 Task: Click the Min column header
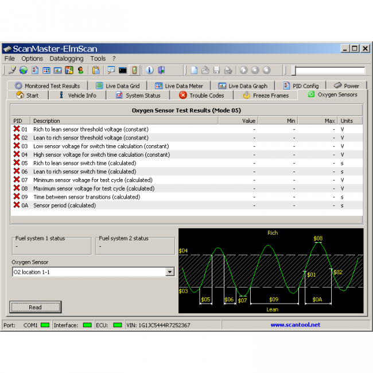pyautogui.click(x=278, y=121)
